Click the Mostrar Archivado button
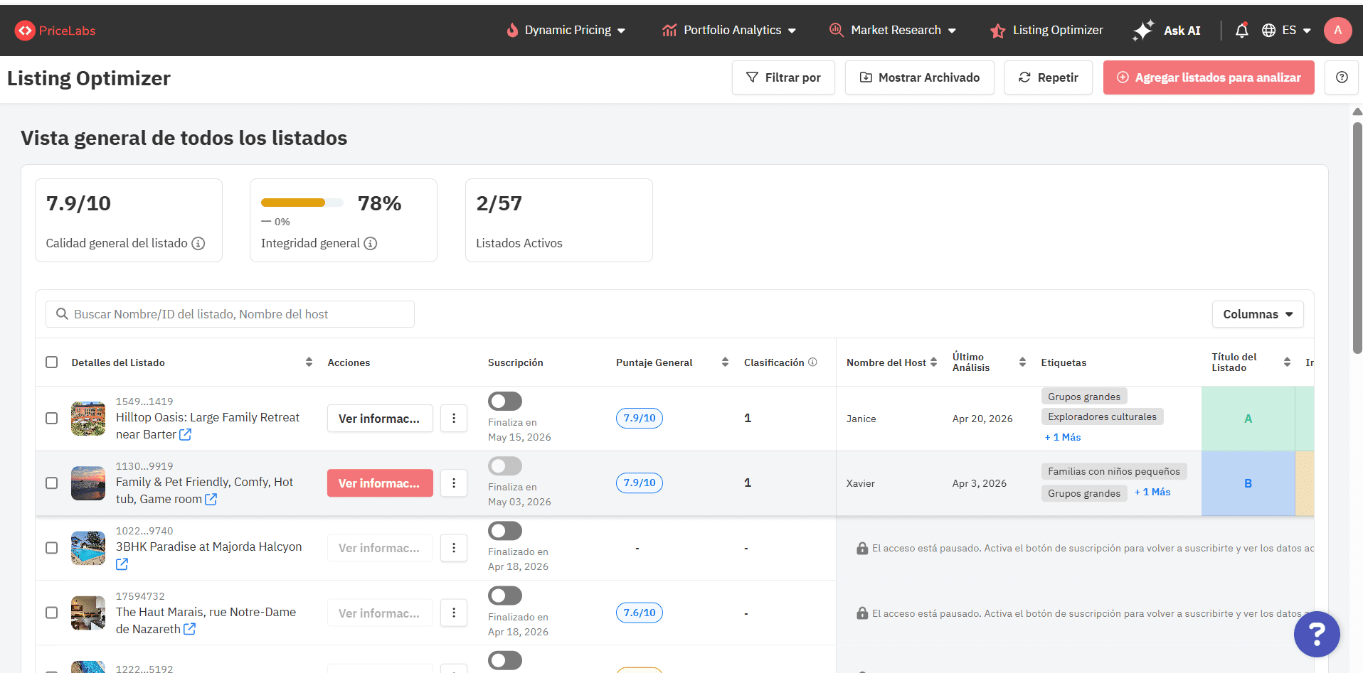 point(919,77)
